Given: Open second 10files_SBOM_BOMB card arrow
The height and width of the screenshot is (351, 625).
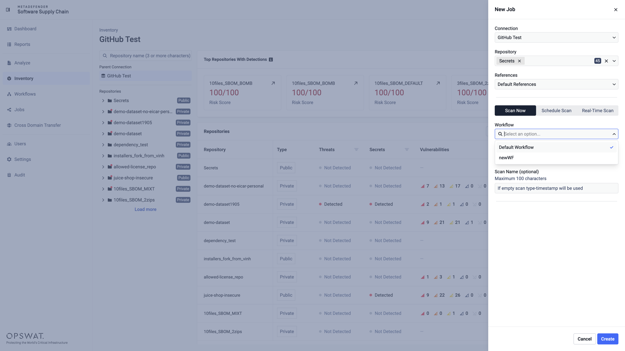Looking at the screenshot, I should coord(356,83).
